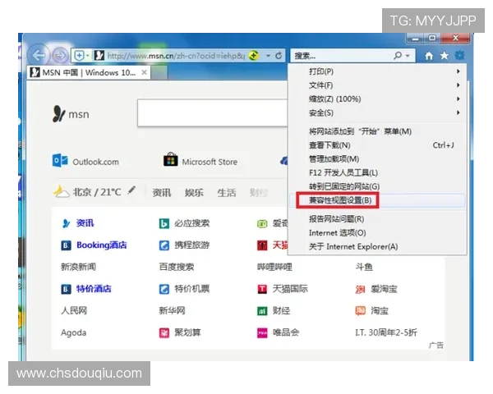Click the 爱淘宝 icon

361,289
